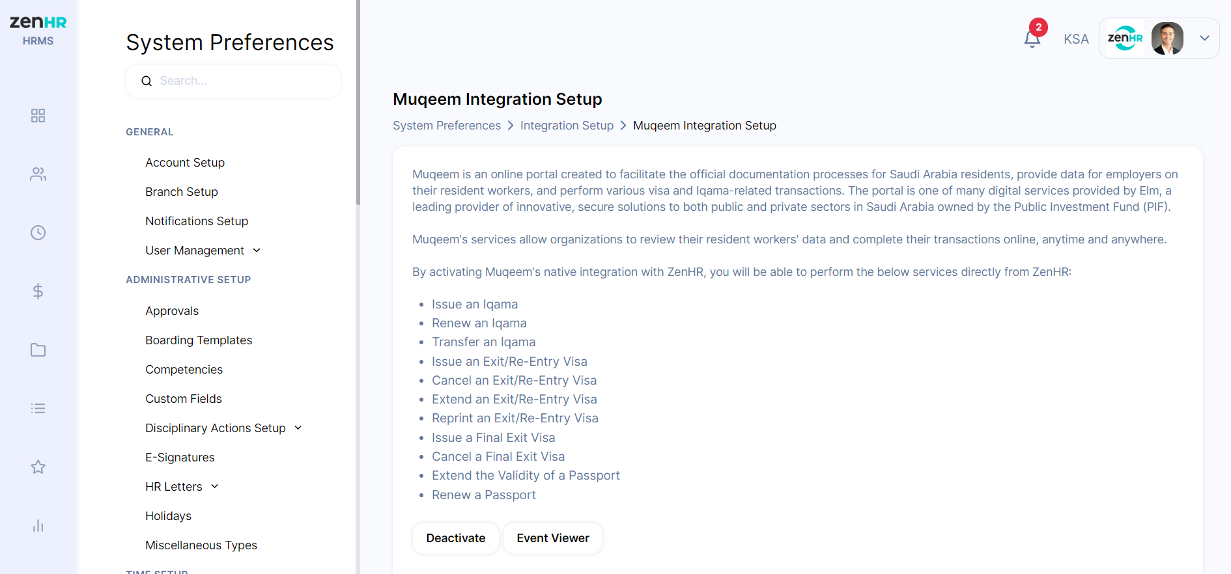The image size is (1231, 574).
Task: Open Branch Setup
Action: pos(182,192)
